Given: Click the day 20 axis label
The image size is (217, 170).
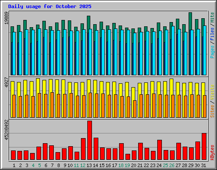Looking at the screenshot, I should [x=134, y=165].
